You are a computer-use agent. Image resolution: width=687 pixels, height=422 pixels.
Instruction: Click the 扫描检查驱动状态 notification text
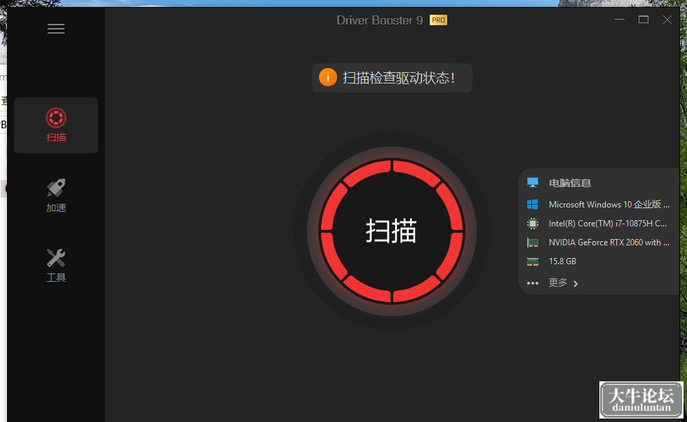[x=399, y=78]
